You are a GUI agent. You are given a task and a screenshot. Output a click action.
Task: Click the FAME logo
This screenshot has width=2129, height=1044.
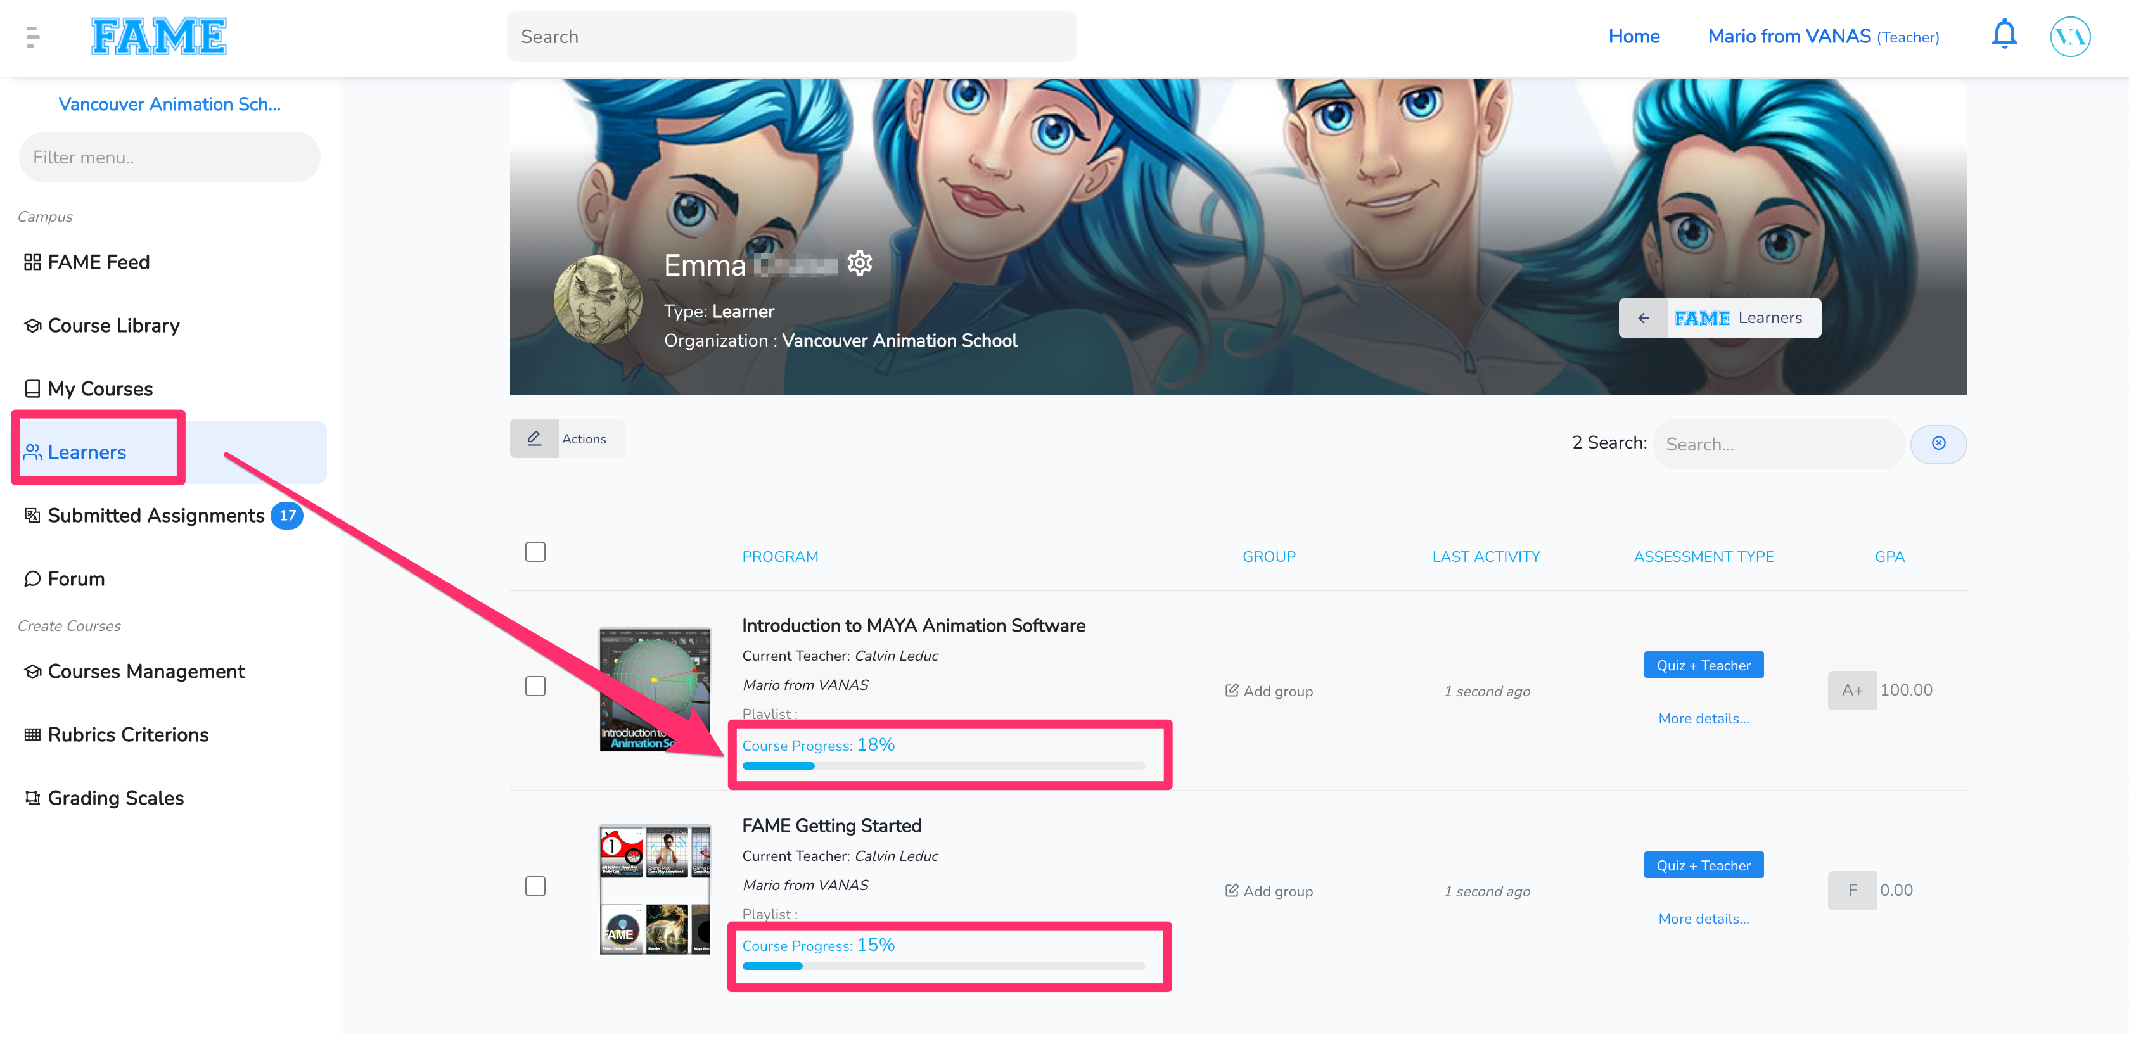click(x=158, y=36)
